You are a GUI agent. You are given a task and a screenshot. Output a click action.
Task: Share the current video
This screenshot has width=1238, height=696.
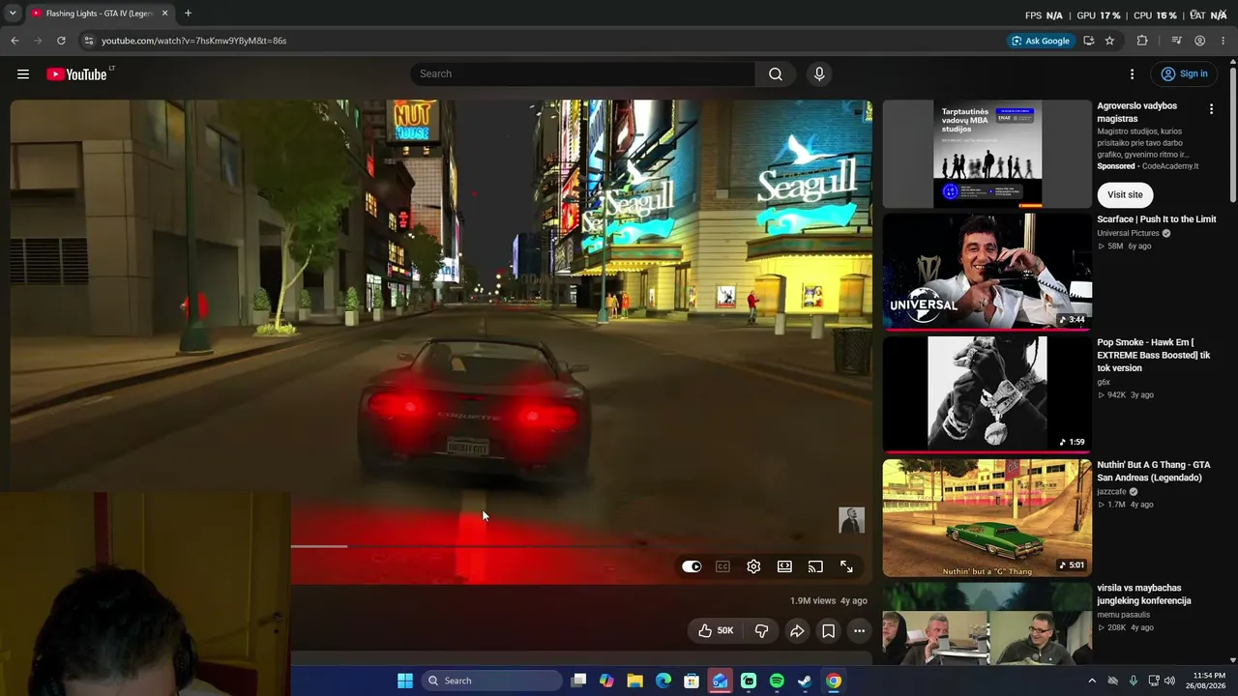pyautogui.click(x=797, y=631)
